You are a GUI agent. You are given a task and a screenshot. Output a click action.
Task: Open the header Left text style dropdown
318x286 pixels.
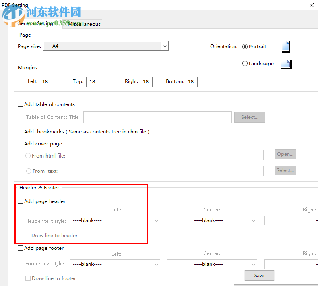(x=115, y=220)
